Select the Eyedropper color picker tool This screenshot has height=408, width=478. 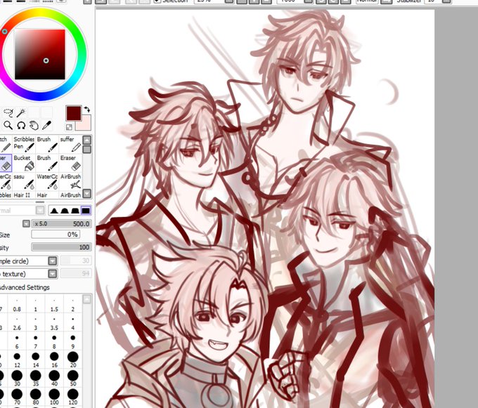46,125
